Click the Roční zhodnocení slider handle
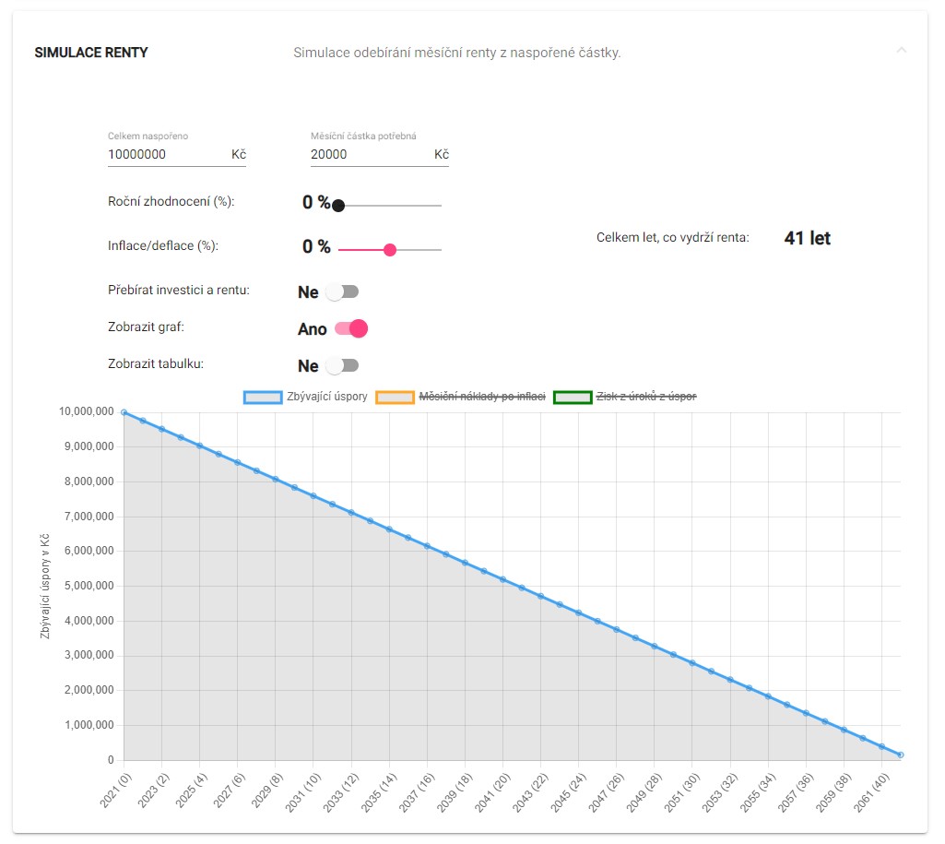The width and height of the screenshot is (945, 844). tap(338, 205)
